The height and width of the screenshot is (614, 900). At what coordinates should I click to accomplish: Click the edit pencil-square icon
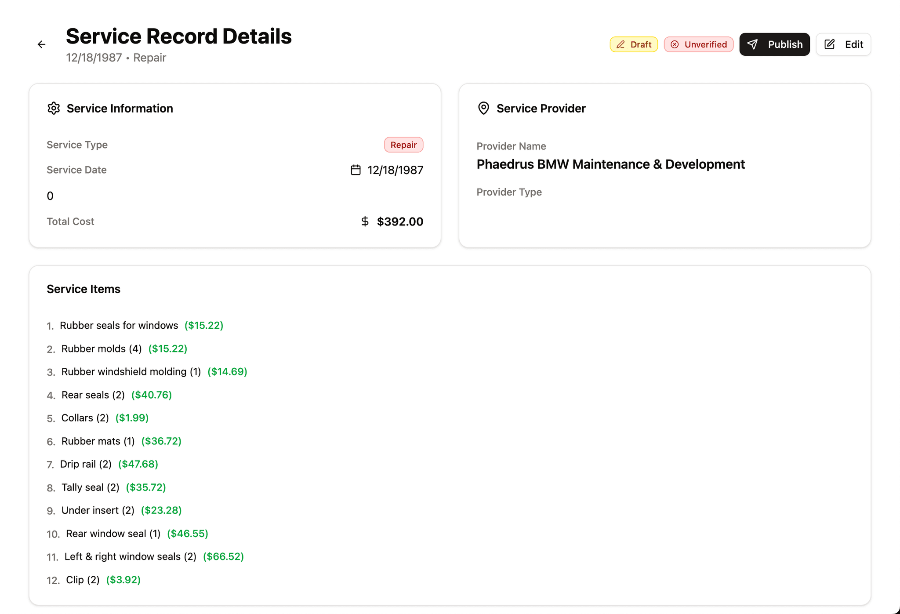[x=830, y=44]
